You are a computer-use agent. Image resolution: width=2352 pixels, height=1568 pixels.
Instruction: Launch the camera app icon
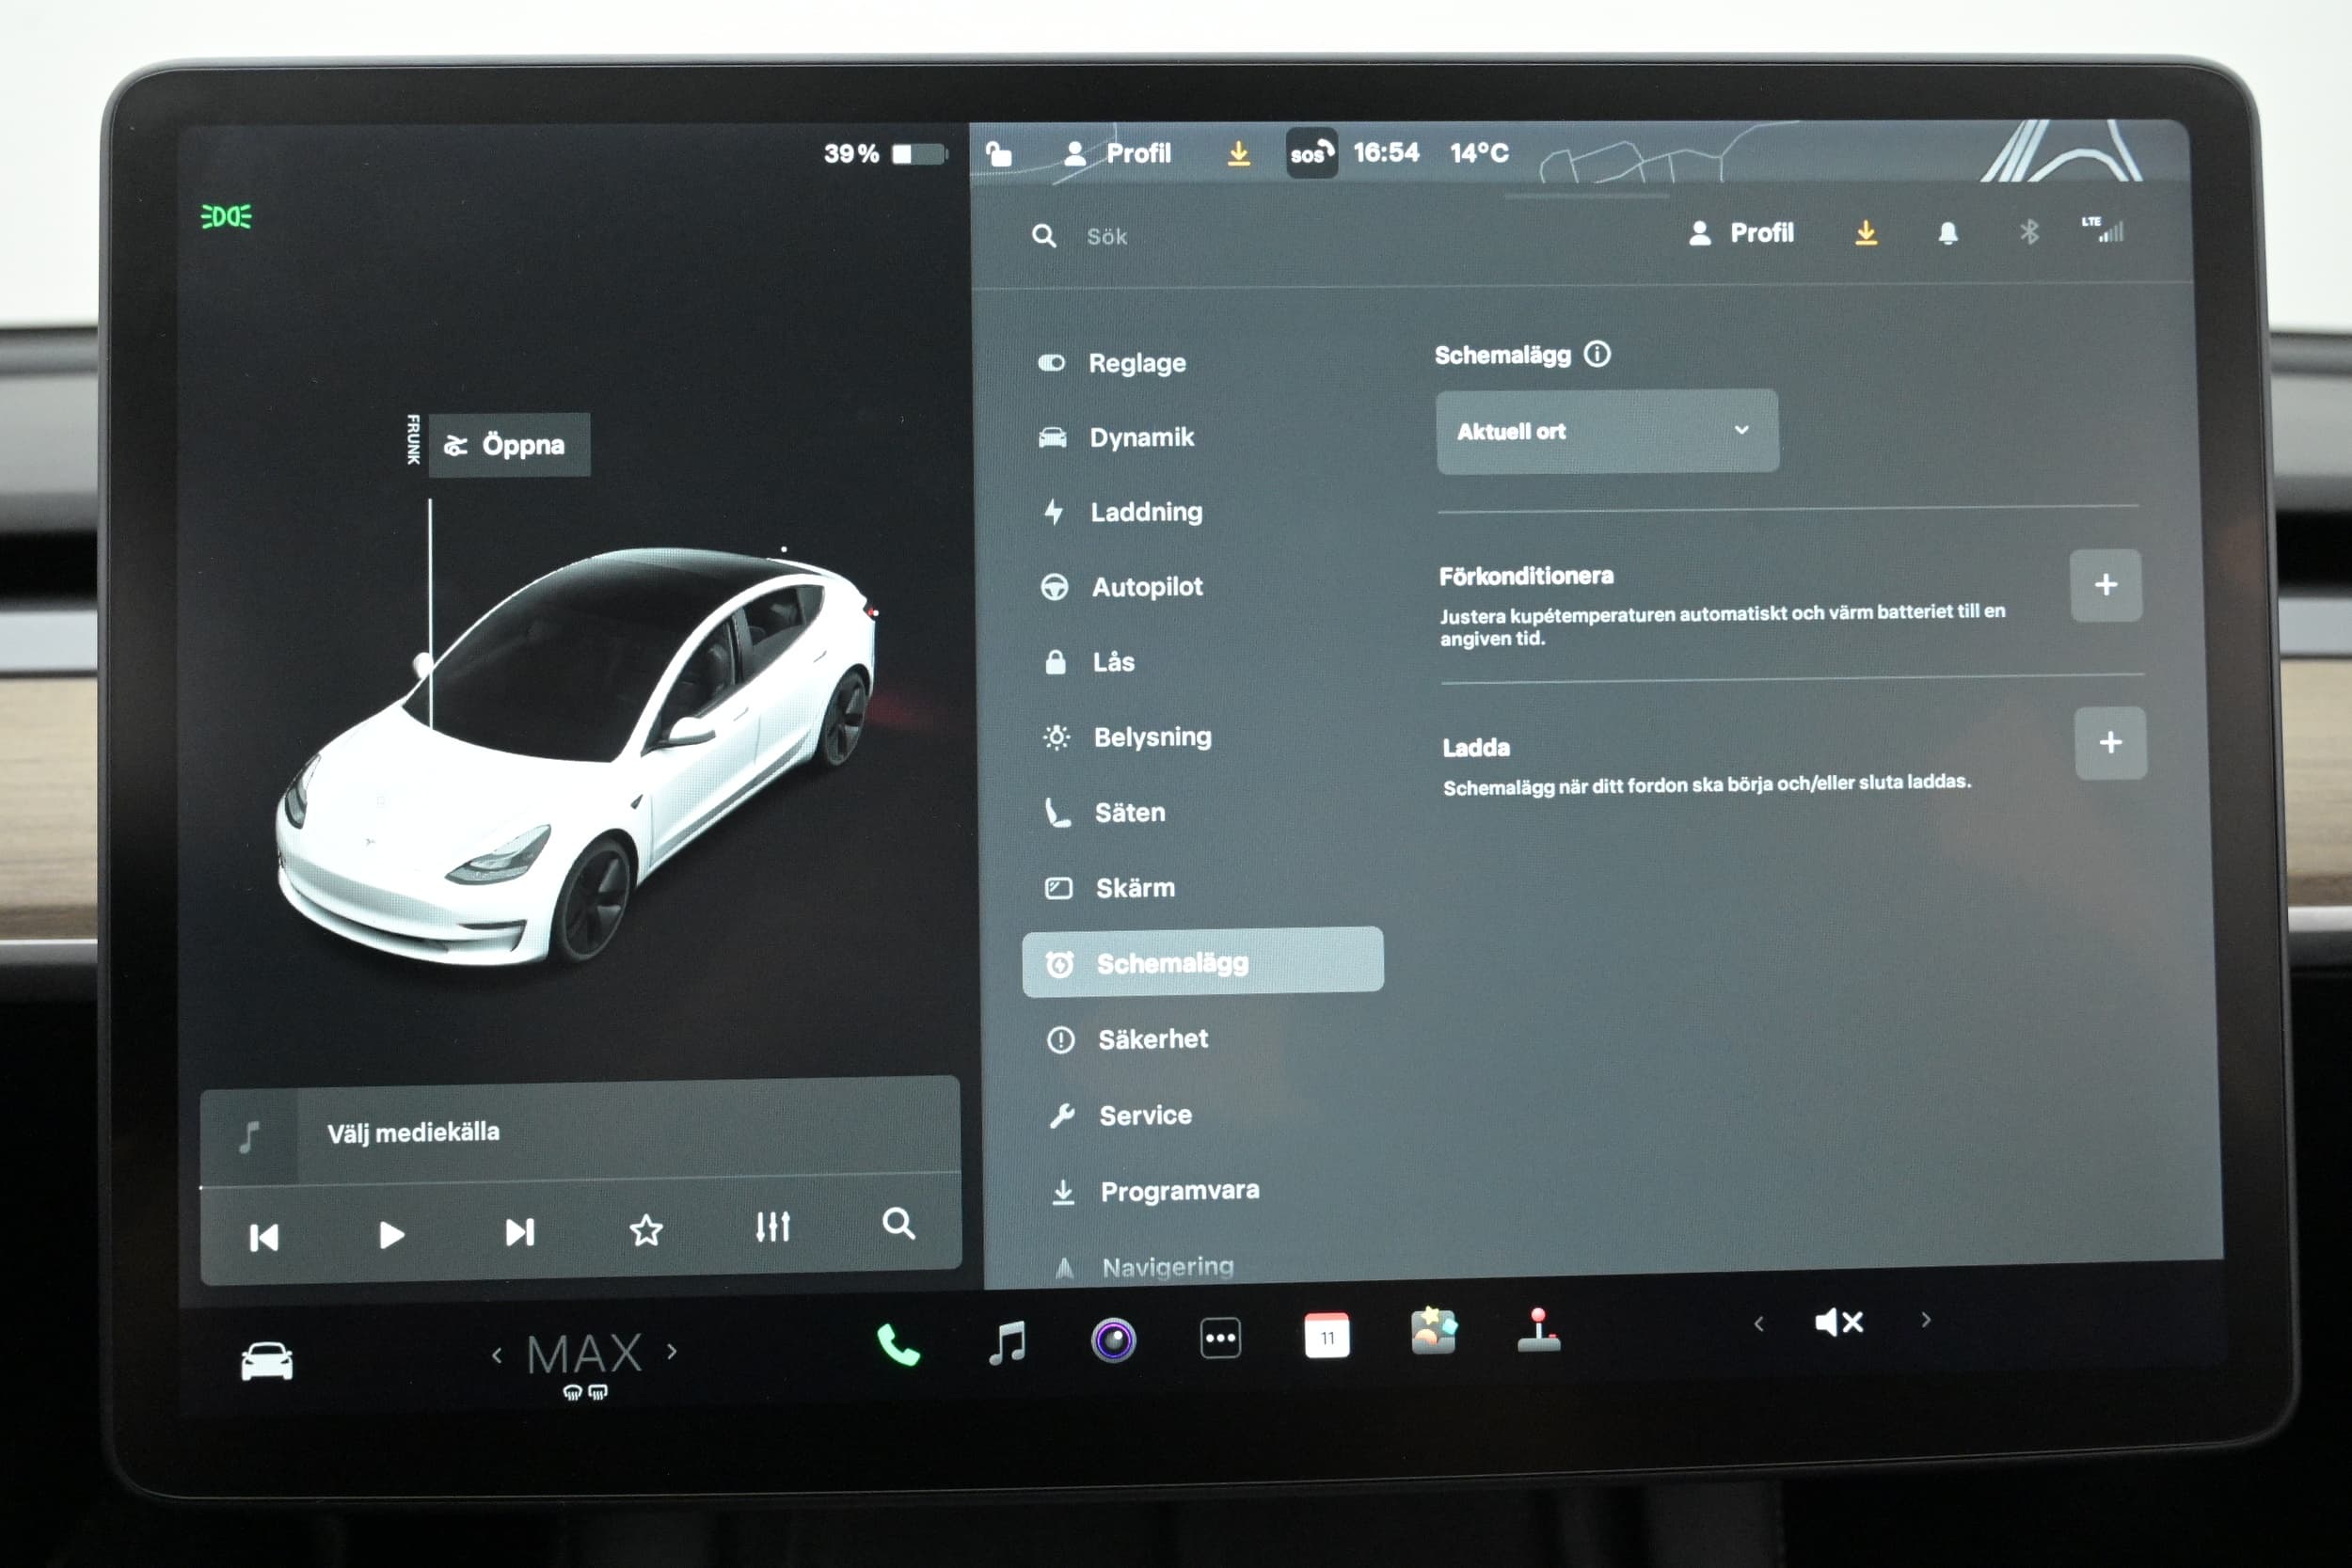[1113, 1340]
